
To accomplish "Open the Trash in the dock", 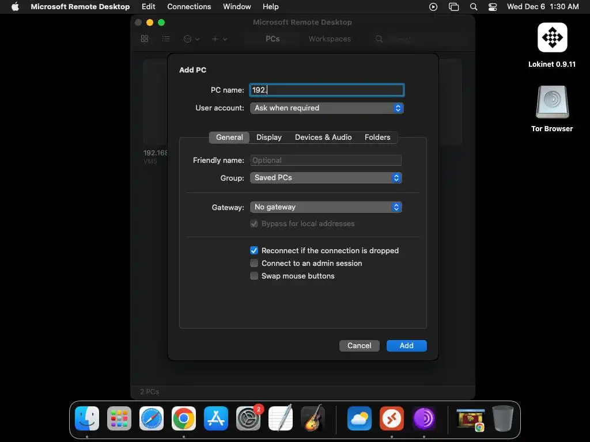I will pyautogui.click(x=503, y=418).
